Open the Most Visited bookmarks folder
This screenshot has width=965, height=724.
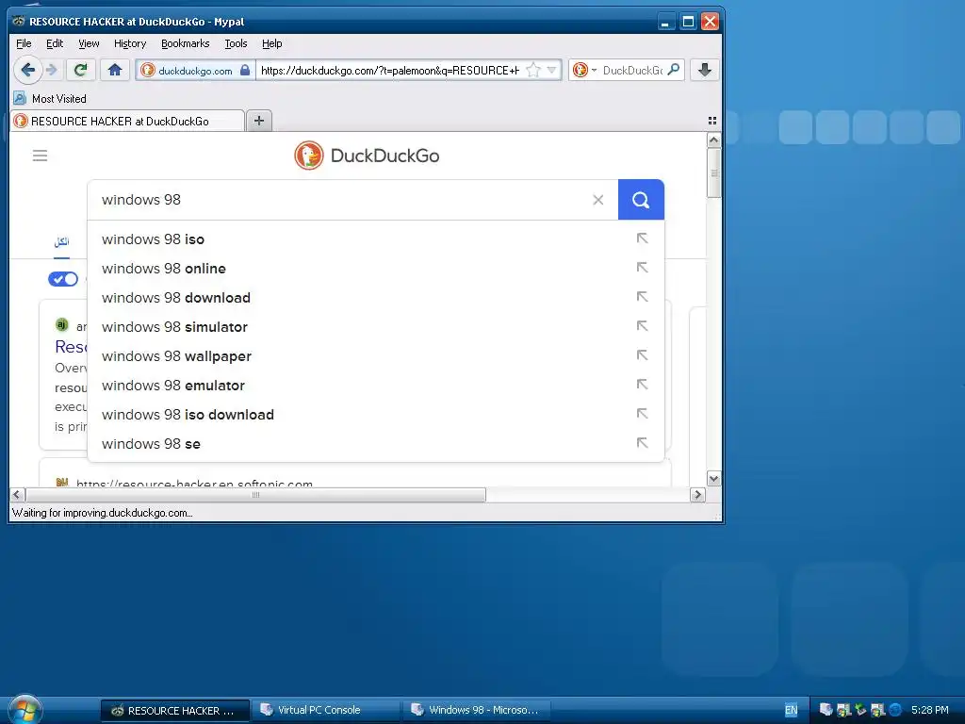50,98
